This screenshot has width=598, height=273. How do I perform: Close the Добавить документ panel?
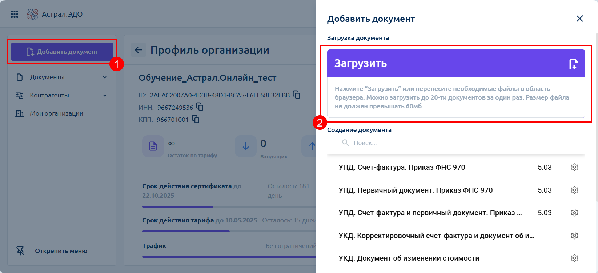(x=579, y=19)
